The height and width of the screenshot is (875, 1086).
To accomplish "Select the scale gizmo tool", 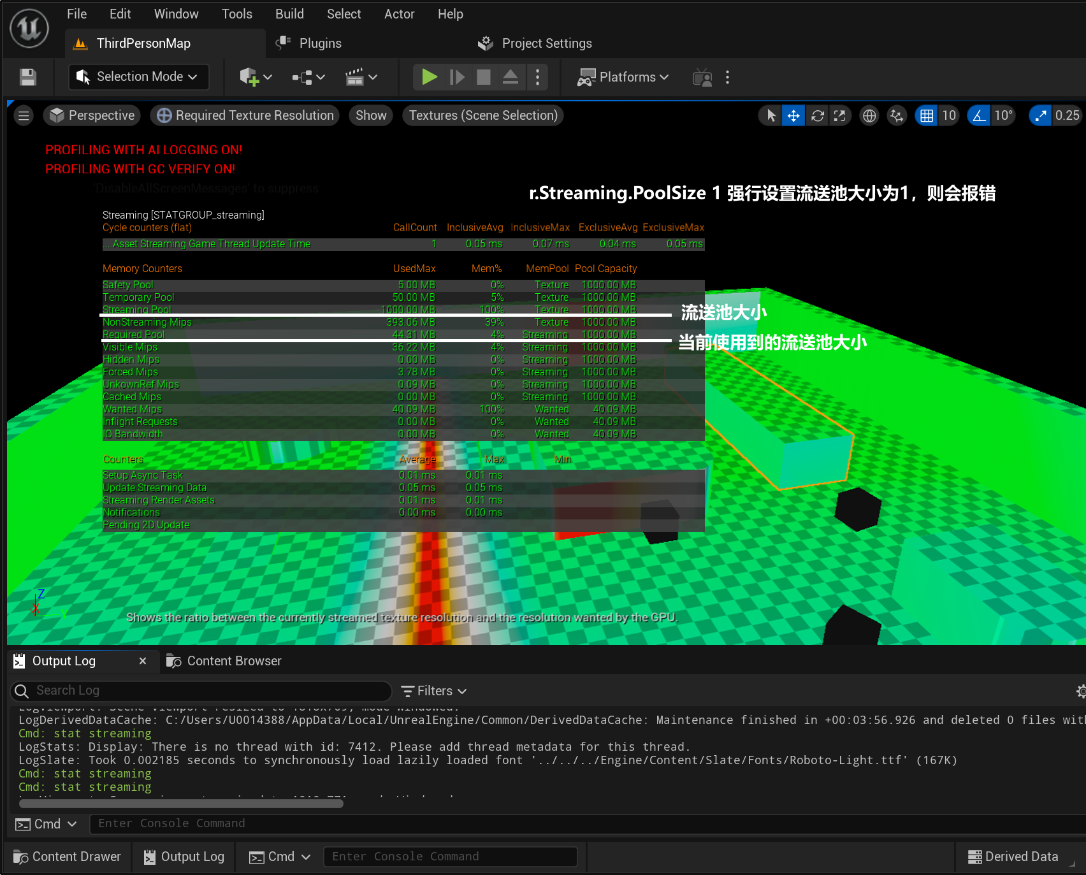I will [840, 115].
